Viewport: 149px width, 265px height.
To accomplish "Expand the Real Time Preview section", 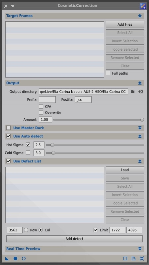I will click(x=140, y=249).
